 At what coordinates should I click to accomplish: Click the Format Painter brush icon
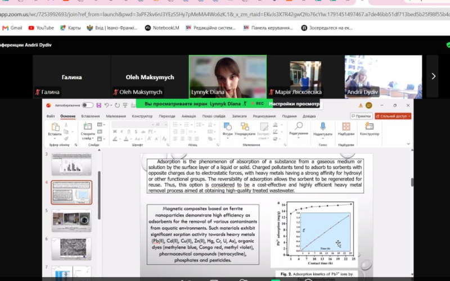[x=66, y=138]
